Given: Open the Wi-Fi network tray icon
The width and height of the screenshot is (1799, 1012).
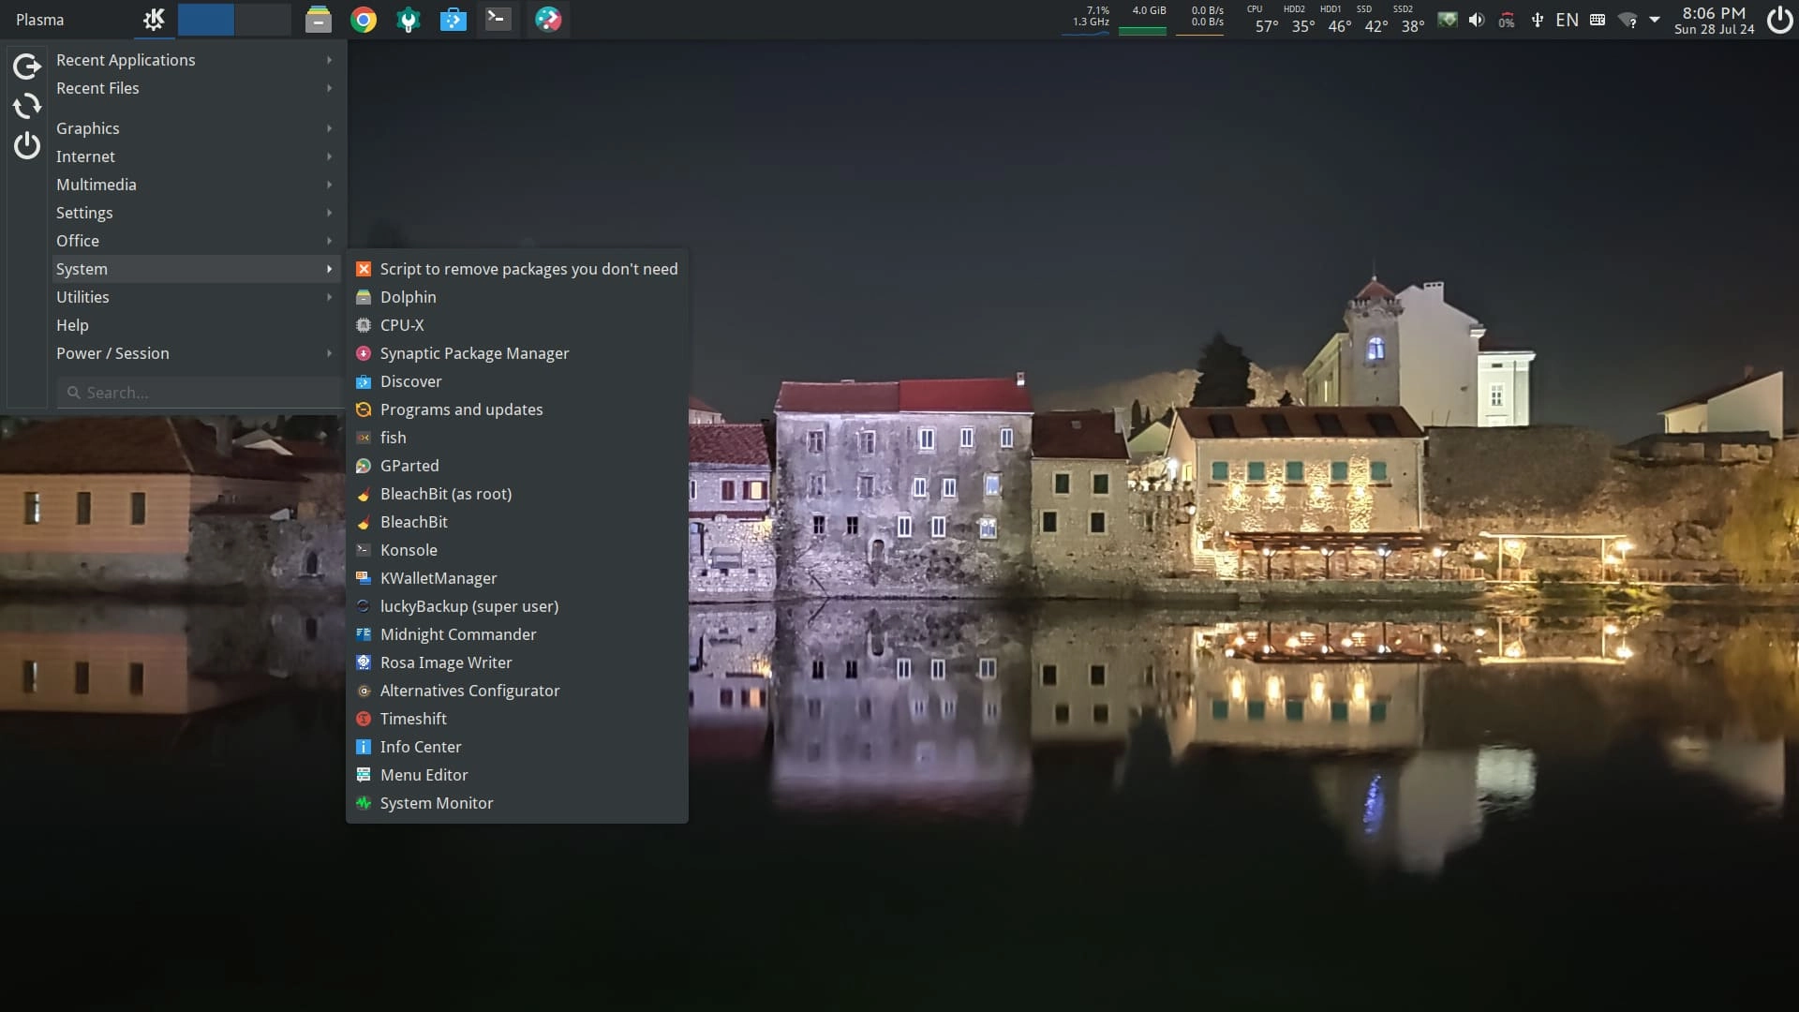Looking at the screenshot, I should [x=1628, y=20].
